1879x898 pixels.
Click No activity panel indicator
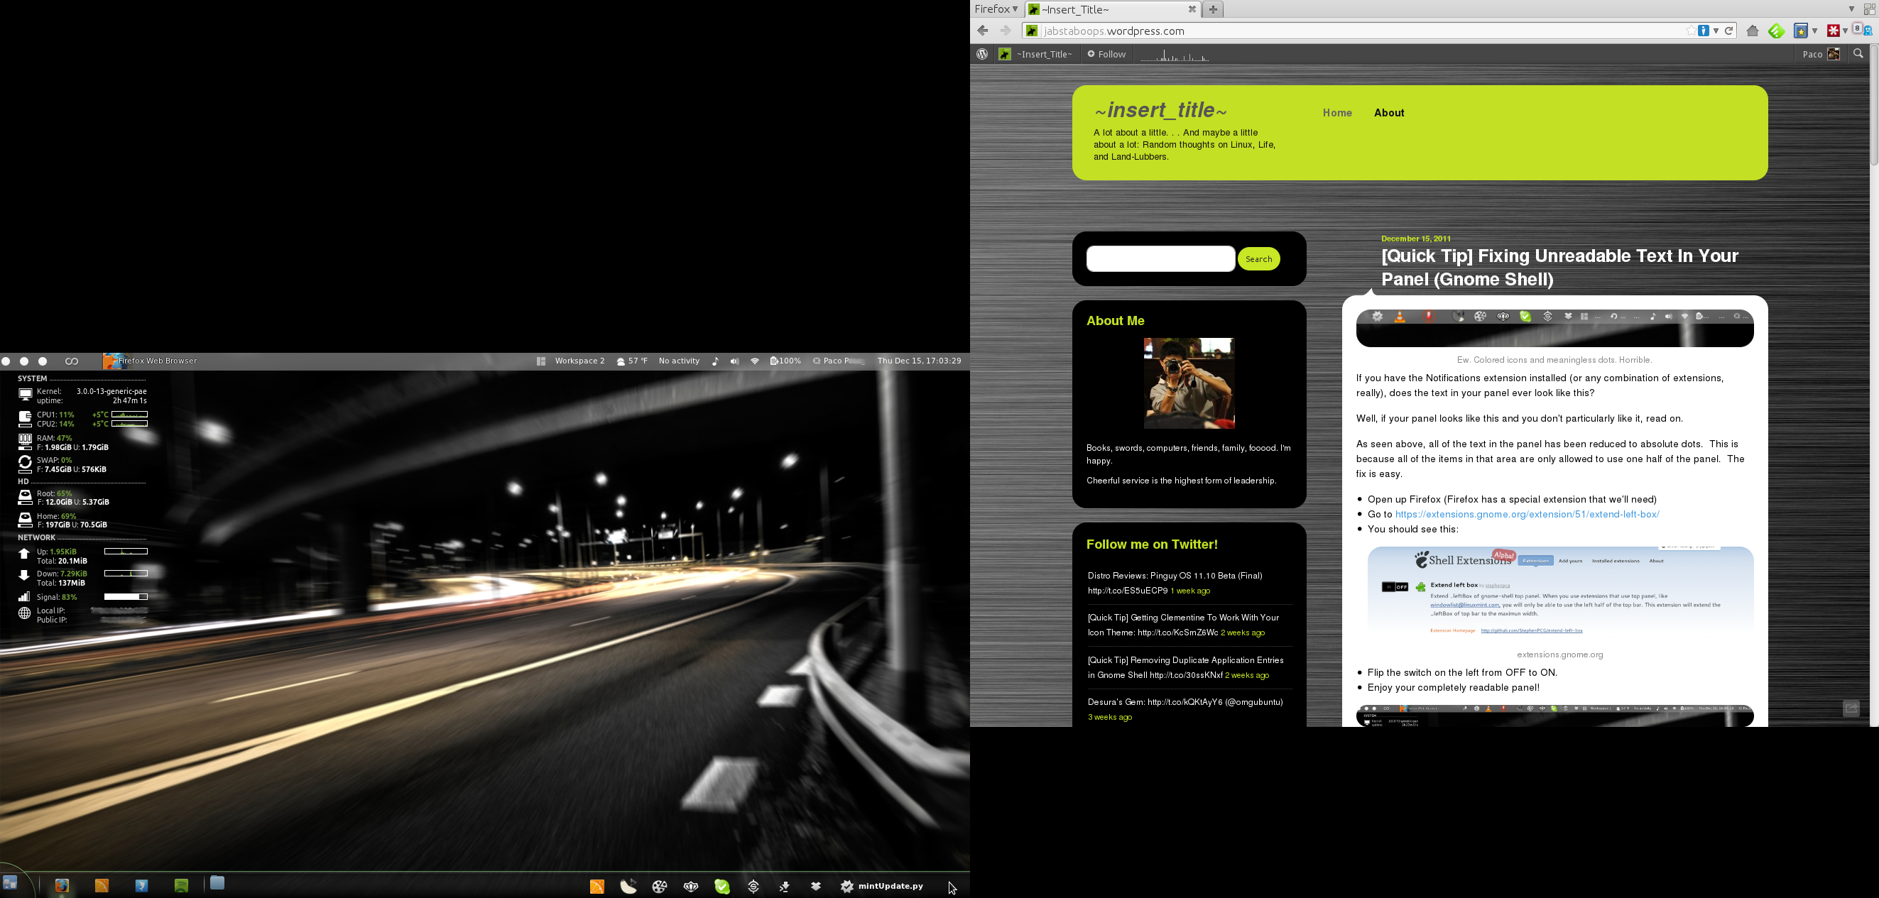click(x=678, y=361)
